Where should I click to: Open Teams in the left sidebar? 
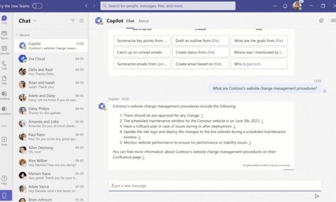click(x=4, y=34)
